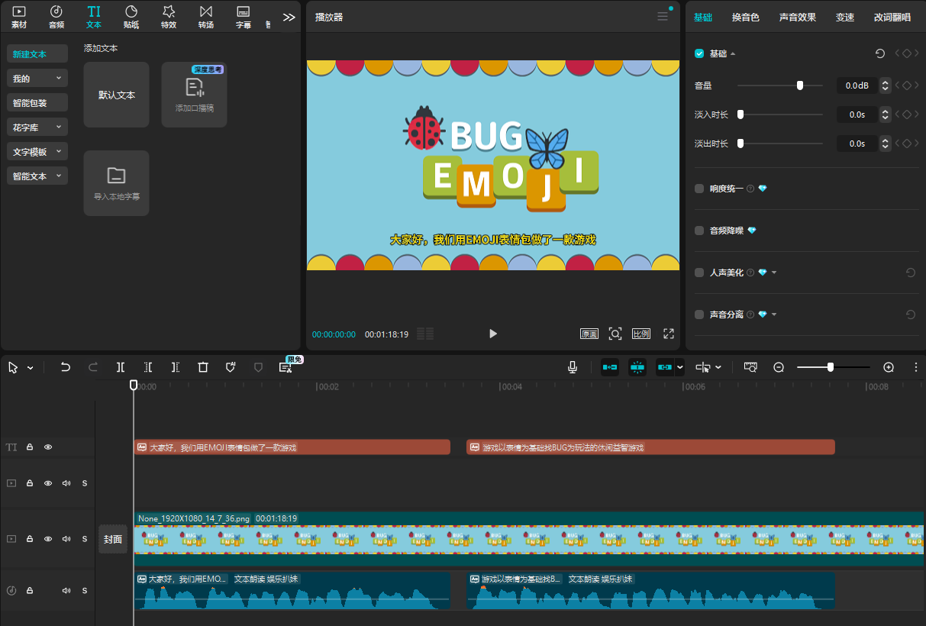The image size is (926, 626).
Task: Zoom in the timeline with plus icon
Action: click(x=889, y=367)
